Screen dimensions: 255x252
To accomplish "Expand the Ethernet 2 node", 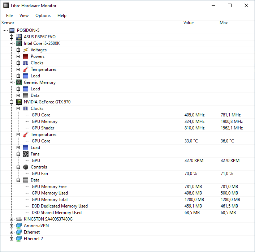I will 12,239.
